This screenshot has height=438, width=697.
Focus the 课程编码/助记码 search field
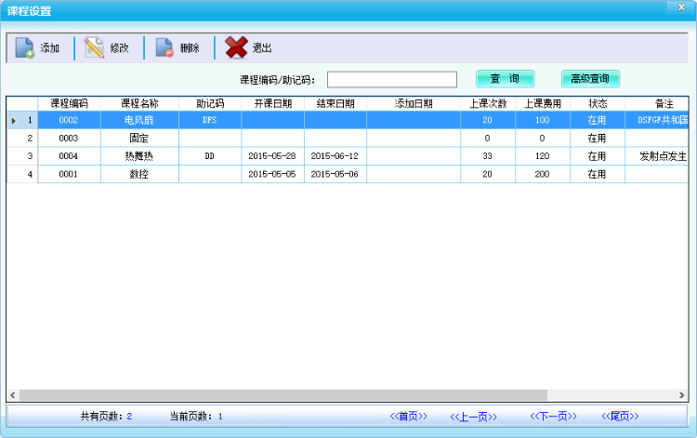point(392,80)
